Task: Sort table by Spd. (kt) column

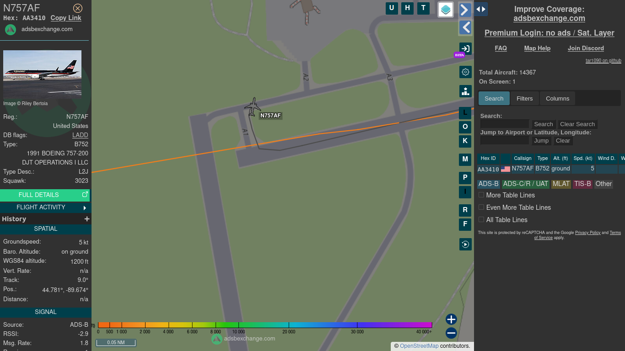Action: pos(583,158)
